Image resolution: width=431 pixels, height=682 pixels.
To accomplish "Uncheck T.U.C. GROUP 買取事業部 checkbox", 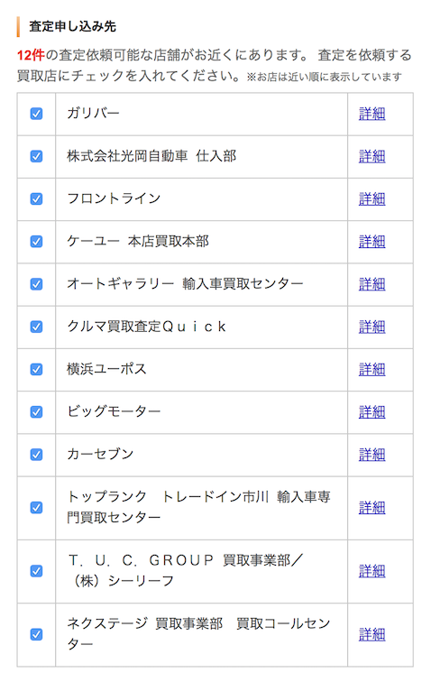I will coord(36,571).
